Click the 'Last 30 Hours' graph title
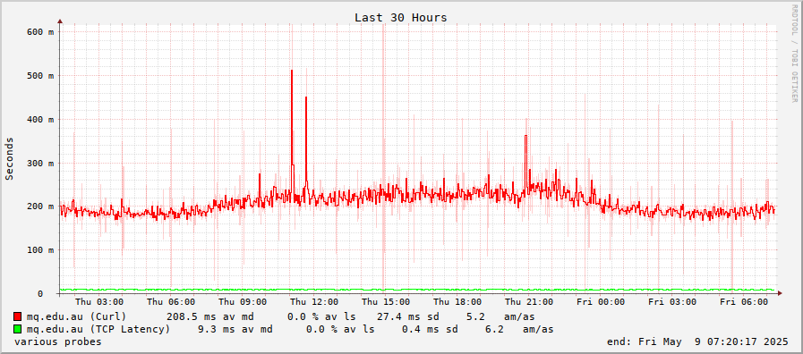 (x=401, y=17)
